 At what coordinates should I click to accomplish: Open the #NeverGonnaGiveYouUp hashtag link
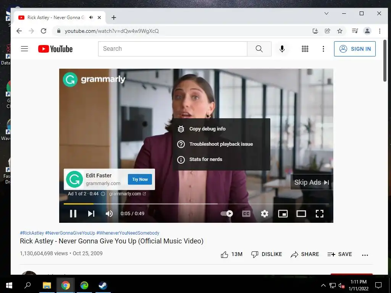[70, 233]
